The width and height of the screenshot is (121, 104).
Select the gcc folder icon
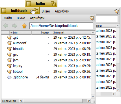(9, 55)
